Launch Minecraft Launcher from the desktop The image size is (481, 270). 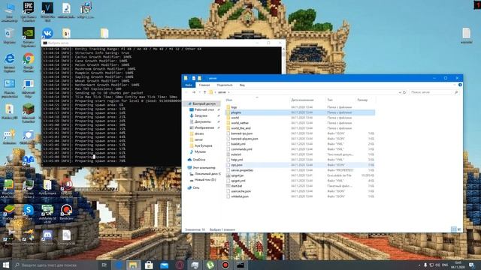[29, 113]
